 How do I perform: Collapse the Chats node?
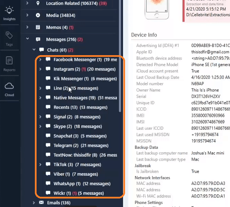[34, 50]
